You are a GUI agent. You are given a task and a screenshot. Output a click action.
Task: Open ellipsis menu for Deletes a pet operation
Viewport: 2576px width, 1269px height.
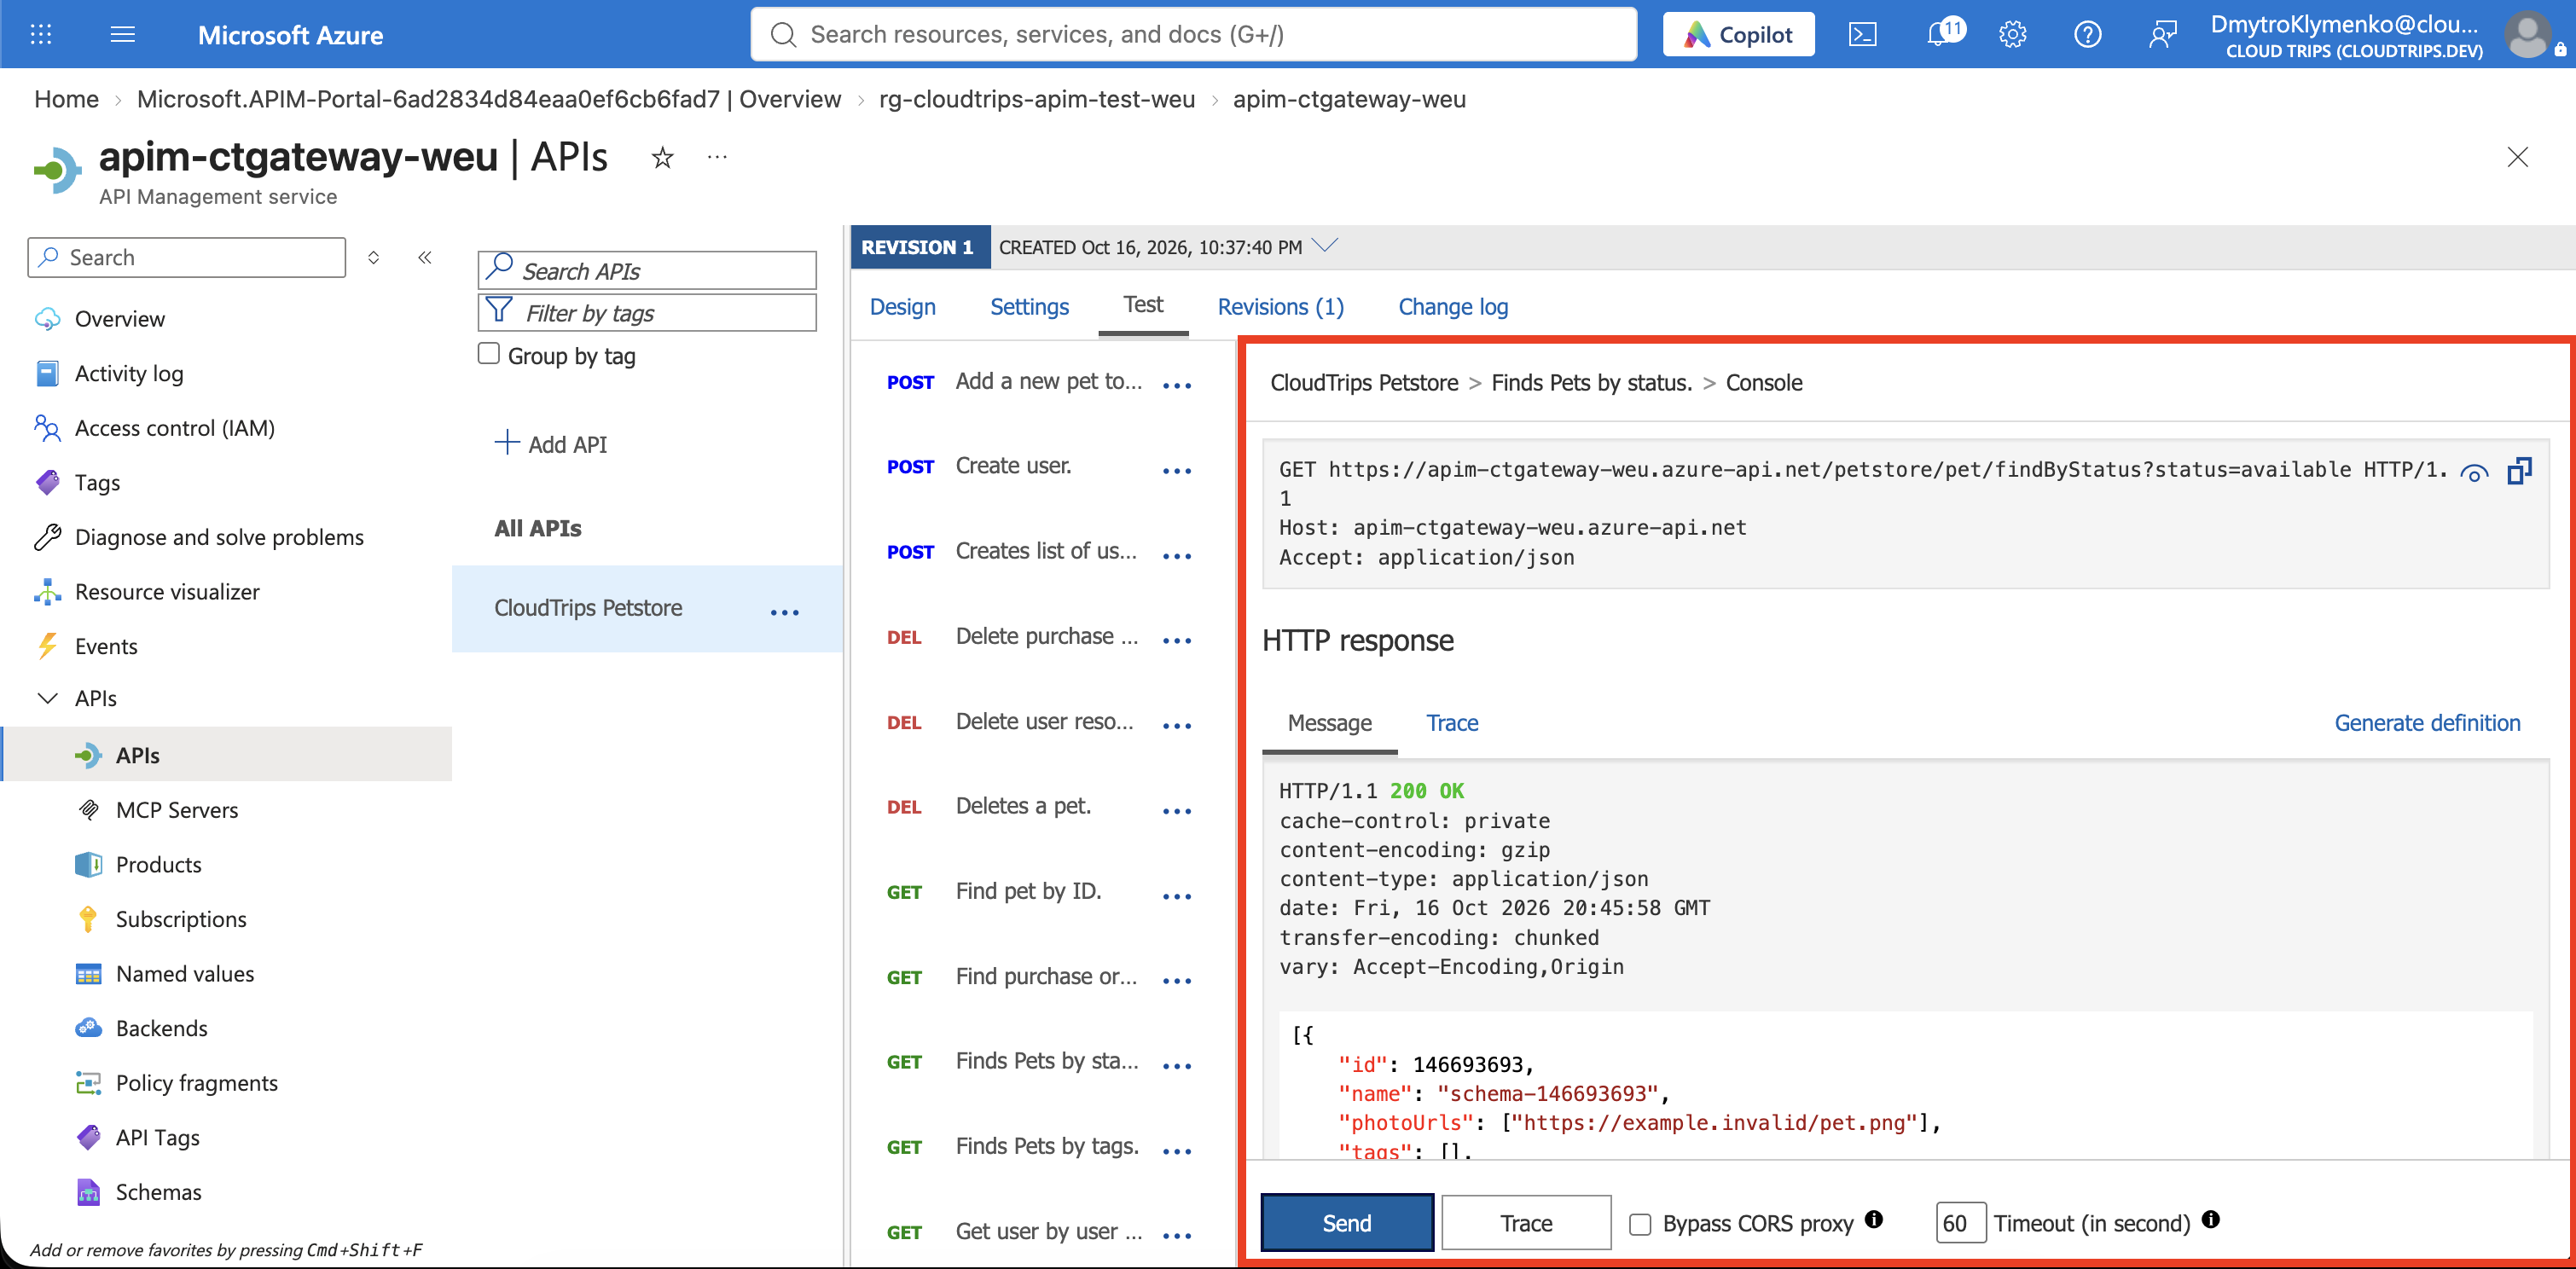1177,810
